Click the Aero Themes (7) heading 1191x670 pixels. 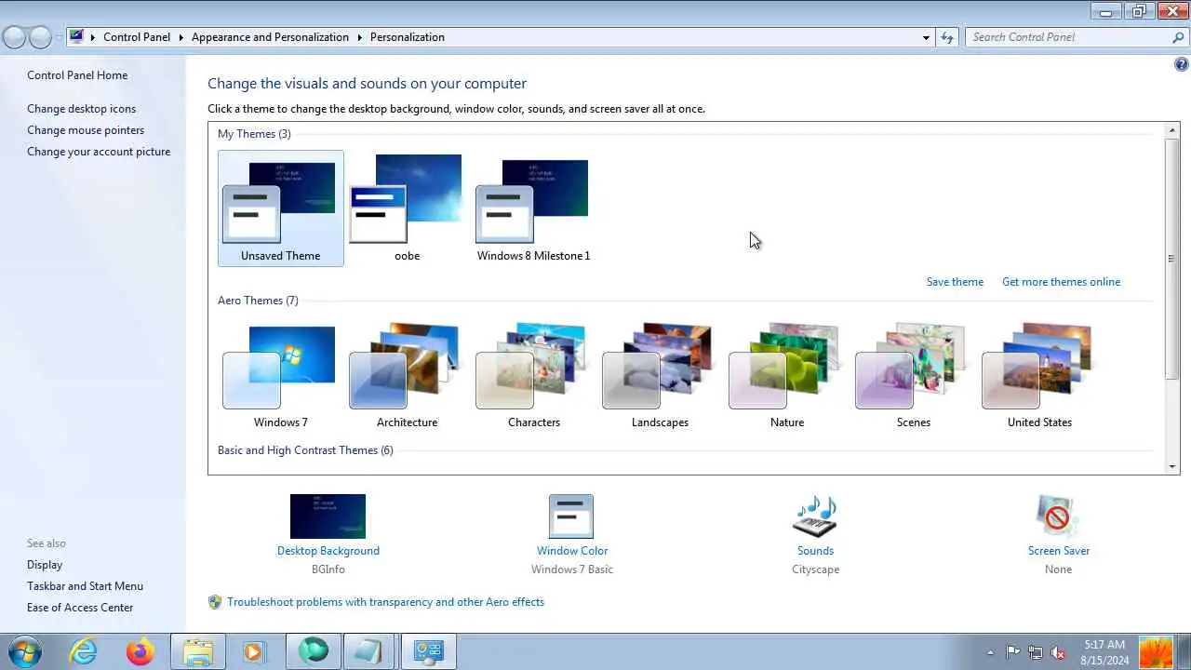258,301
